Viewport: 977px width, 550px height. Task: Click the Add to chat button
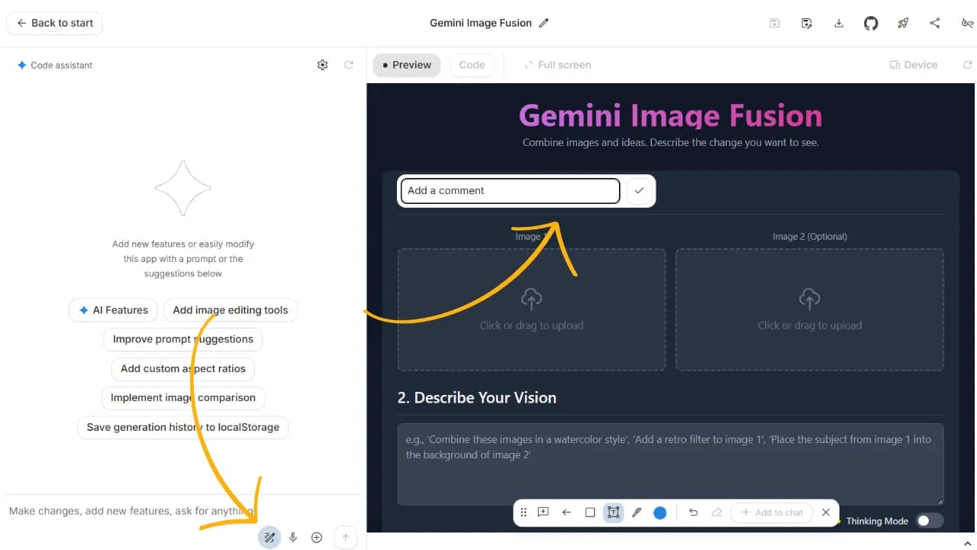pyautogui.click(x=772, y=513)
